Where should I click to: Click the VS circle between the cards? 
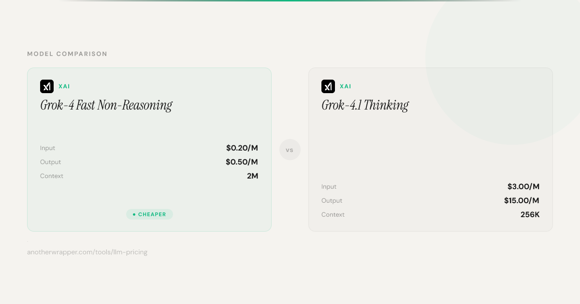pyautogui.click(x=290, y=150)
